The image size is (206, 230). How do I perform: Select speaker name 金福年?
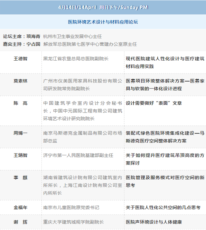click(x=20, y=207)
